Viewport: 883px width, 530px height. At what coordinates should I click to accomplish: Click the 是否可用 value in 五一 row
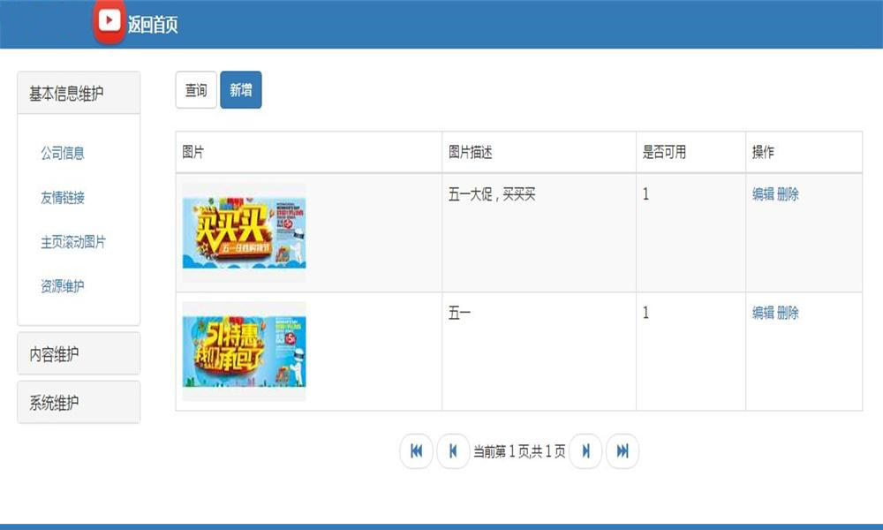[646, 313]
